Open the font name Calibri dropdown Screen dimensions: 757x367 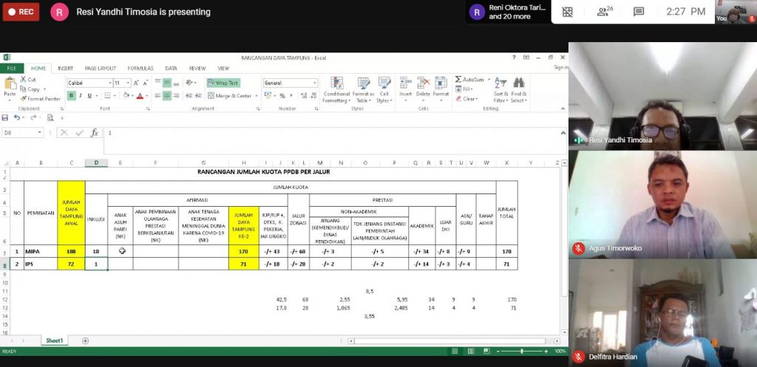coord(109,83)
